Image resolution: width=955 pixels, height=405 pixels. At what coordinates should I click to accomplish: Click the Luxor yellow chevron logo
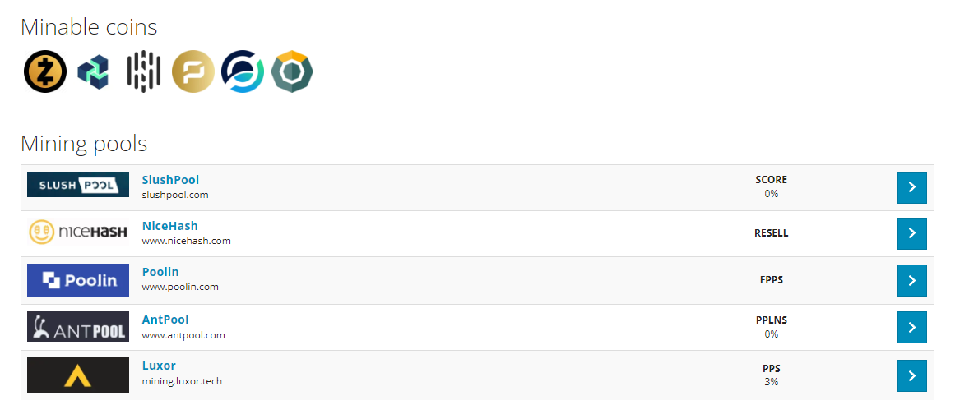(78, 375)
